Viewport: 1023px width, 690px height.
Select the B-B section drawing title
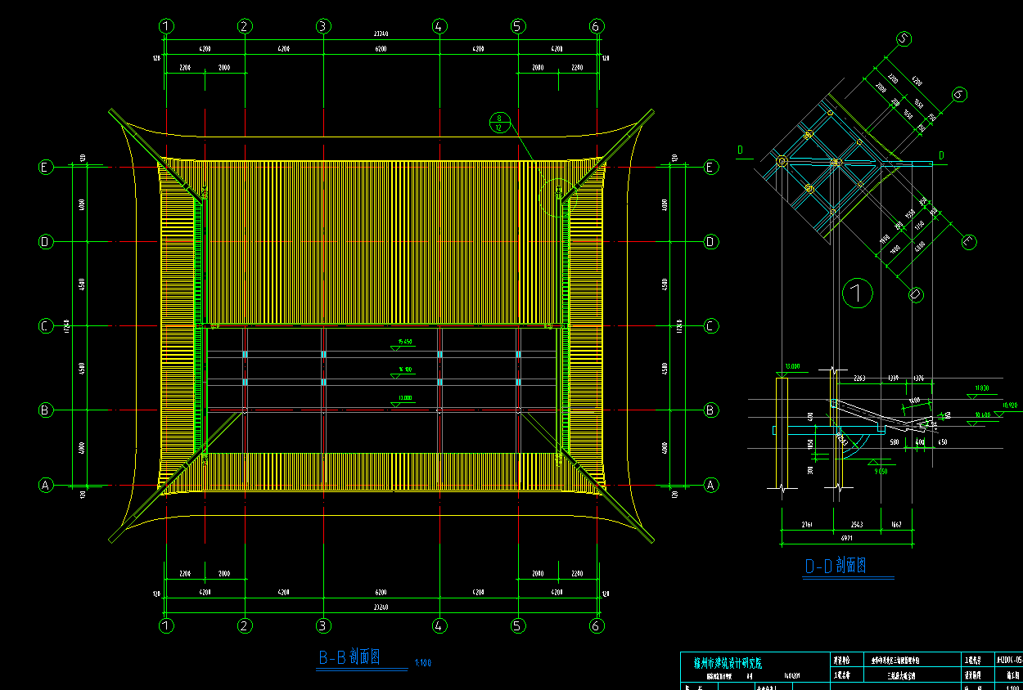[x=349, y=656]
